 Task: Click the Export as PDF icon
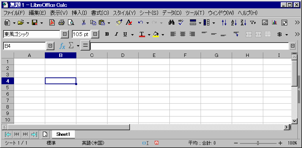click(52, 23)
